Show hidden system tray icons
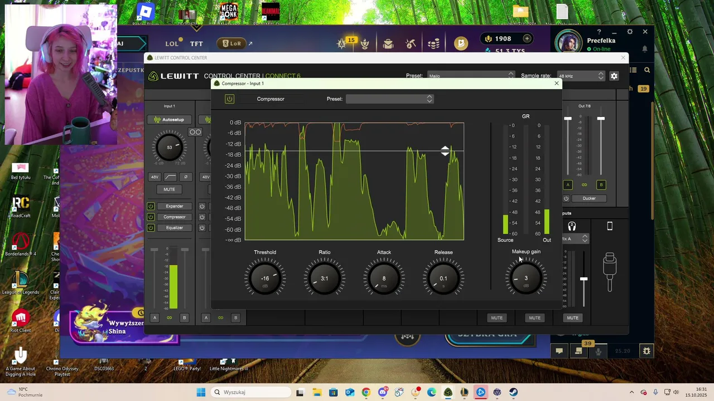Image resolution: width=714 pixels, height=401 pixels. (631, 392)
